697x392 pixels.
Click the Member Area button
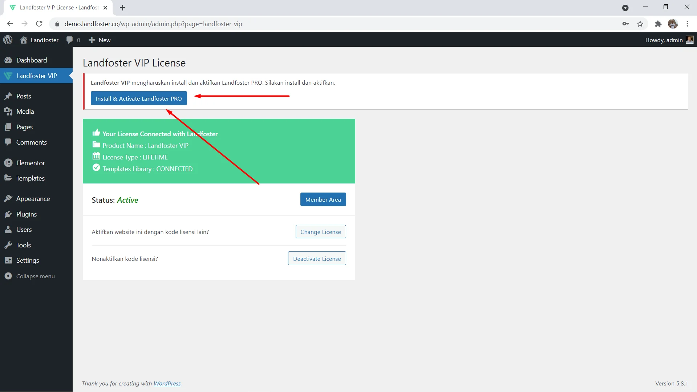click(x=323, y=199)
